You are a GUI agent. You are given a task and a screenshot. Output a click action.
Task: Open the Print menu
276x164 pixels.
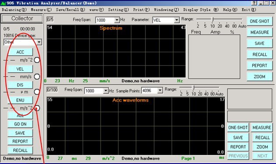tap(142, 10)
